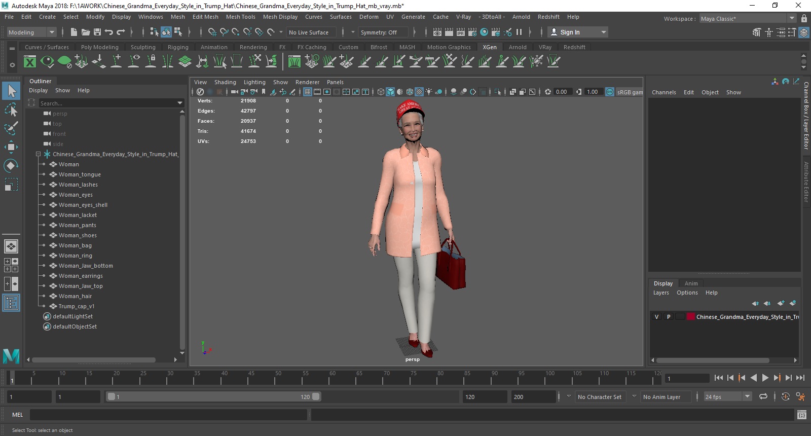Open the 24 fps dropdown
The height and width of the screenshot is (436, 811).
click(x=727, y=396)
